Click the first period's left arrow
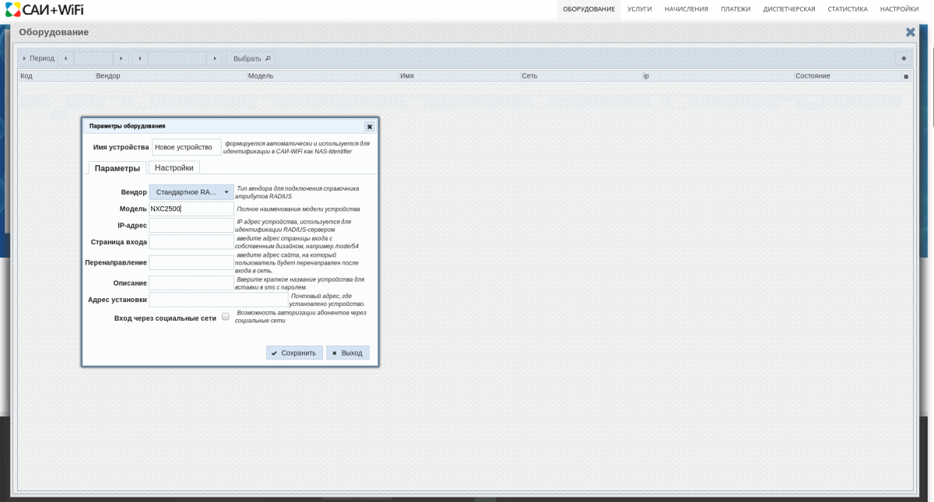 point(65,58)
